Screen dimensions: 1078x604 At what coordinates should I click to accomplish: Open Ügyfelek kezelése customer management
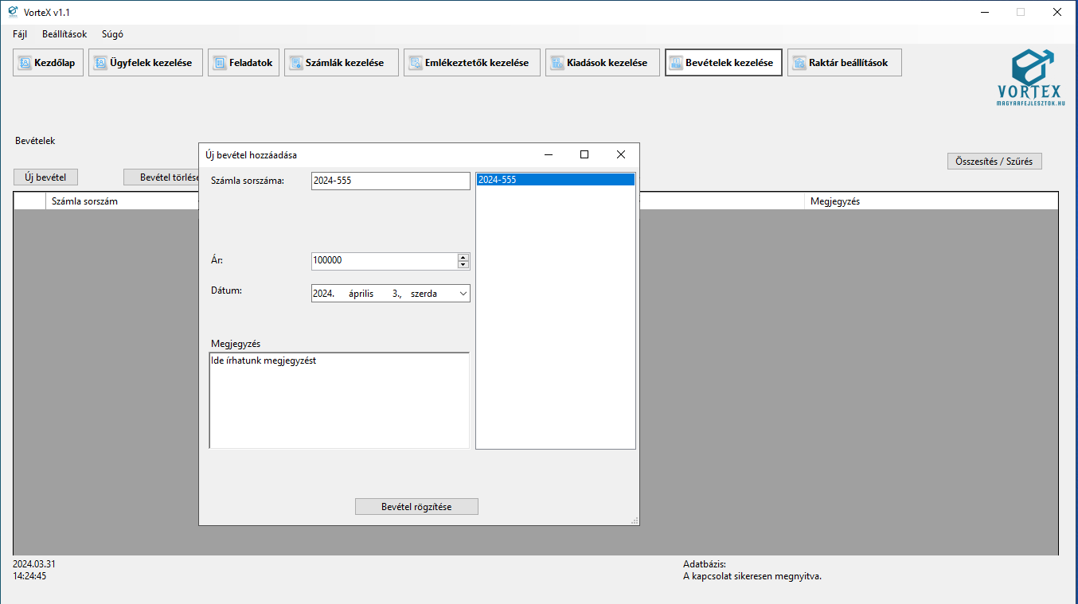tap(146, 63)
